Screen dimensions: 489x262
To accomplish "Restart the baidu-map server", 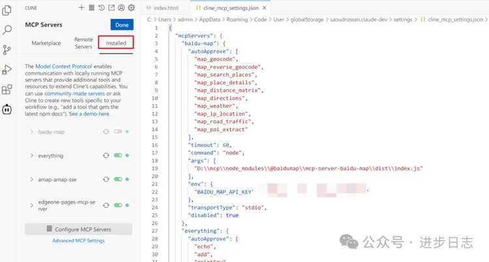I will 106,132.
